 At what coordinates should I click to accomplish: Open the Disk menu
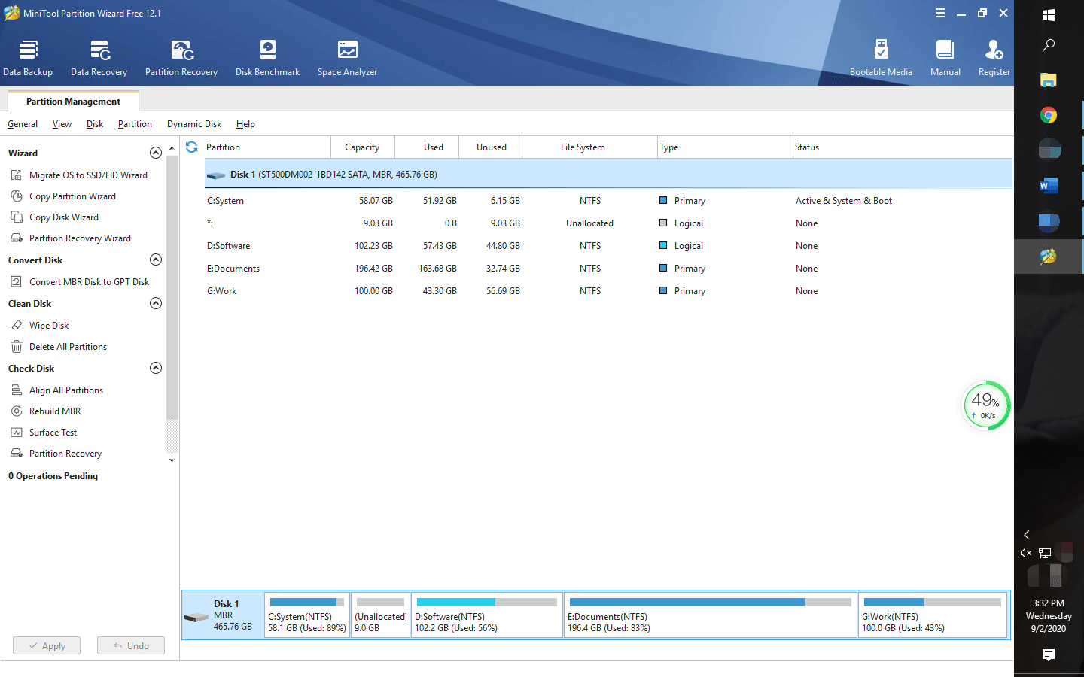[95, 124]
